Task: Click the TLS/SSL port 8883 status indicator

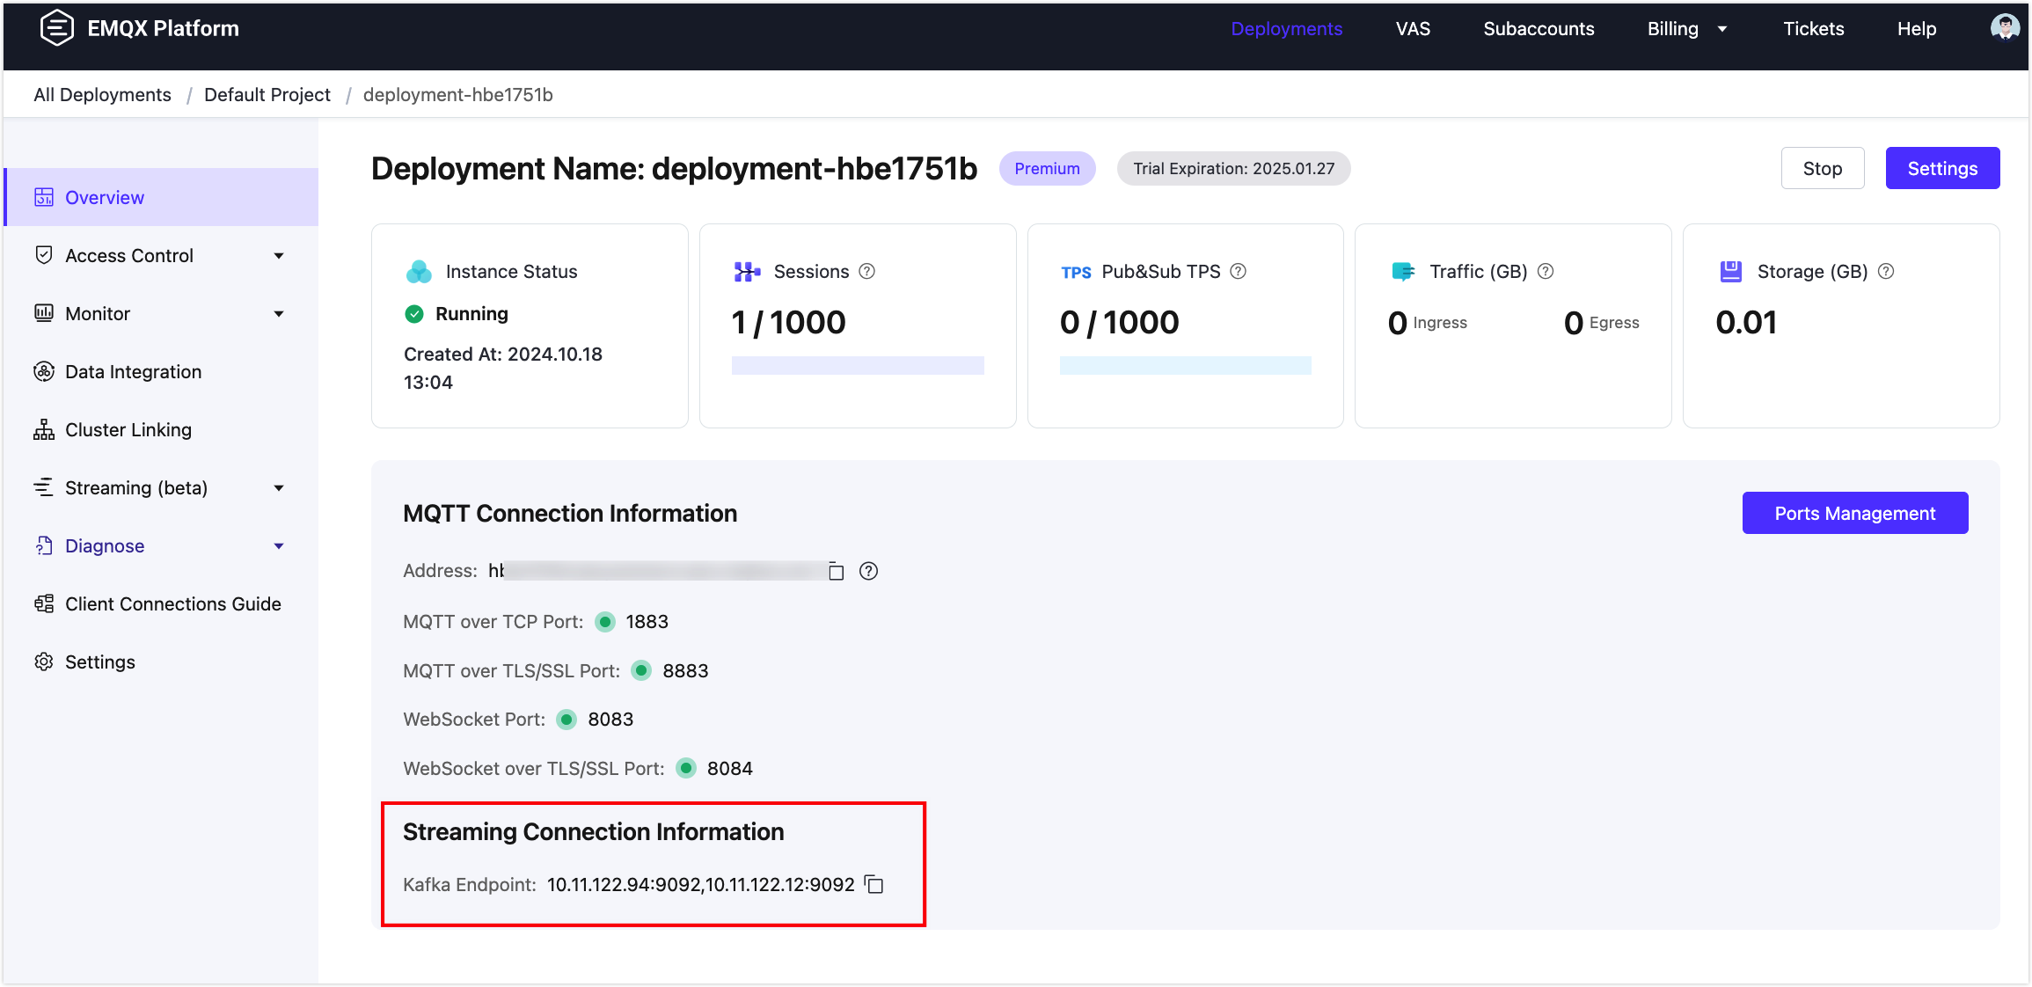Action: tap(642, 671)
